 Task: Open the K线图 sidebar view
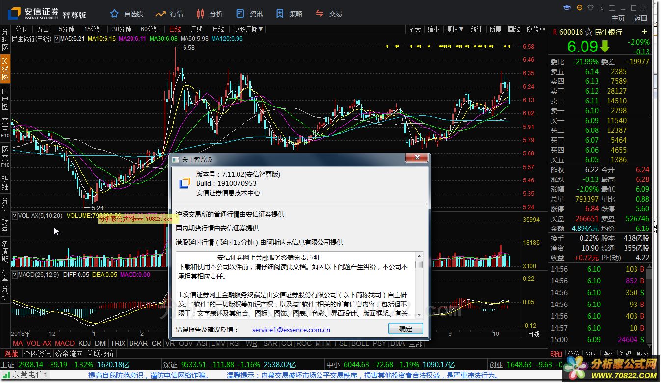click(x=5, y=69)
